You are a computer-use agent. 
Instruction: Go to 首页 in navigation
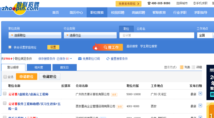tap(56, 13)
